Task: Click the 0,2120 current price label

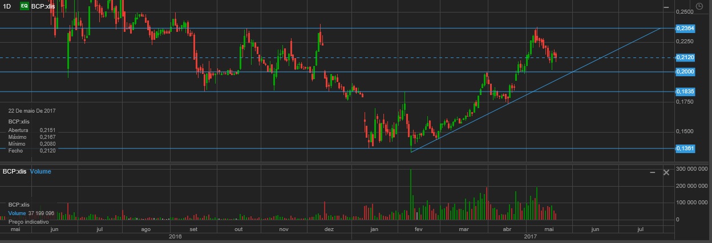Action: pyautogui.click(x=685, y=57)
